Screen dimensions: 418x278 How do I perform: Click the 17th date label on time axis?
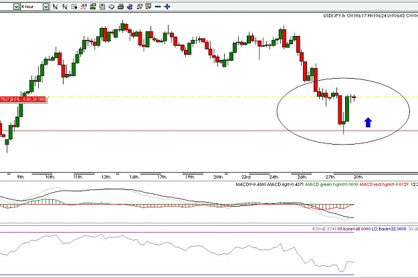162,177
